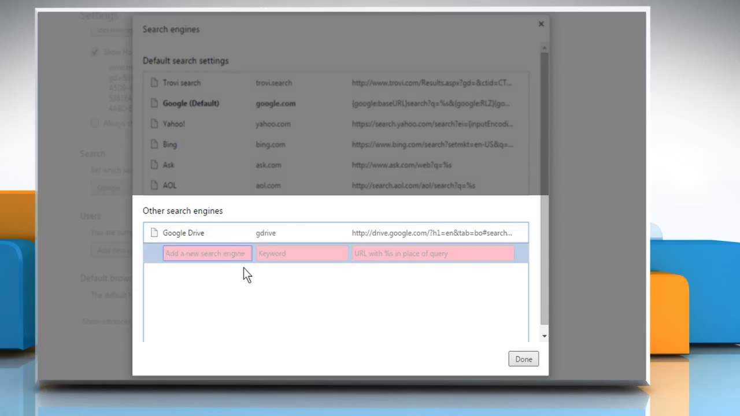The height and width of the screenshot is (416, 740).
Task: Select the Google (Default) name
Action: coord(191,103)
